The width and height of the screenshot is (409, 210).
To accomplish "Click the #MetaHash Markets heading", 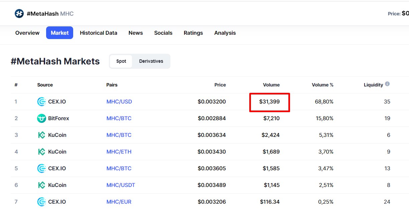I will point(55,61).
